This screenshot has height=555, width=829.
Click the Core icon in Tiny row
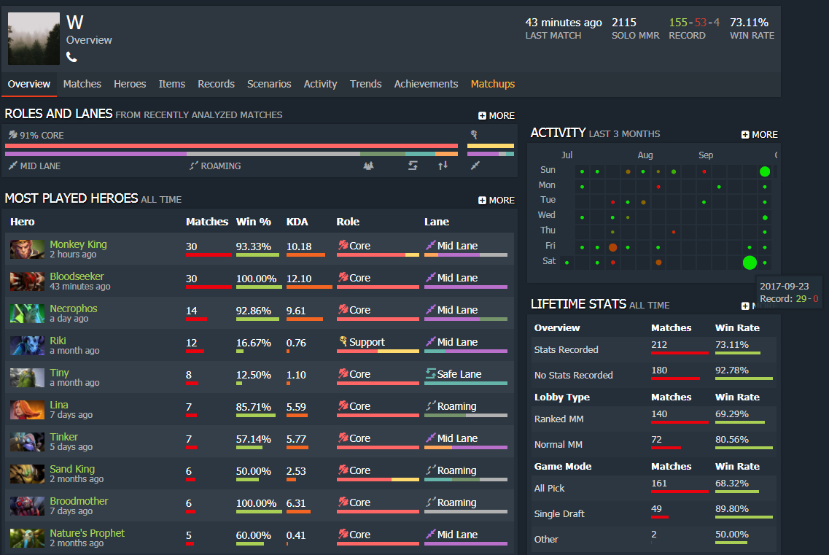tap(343, 373)
